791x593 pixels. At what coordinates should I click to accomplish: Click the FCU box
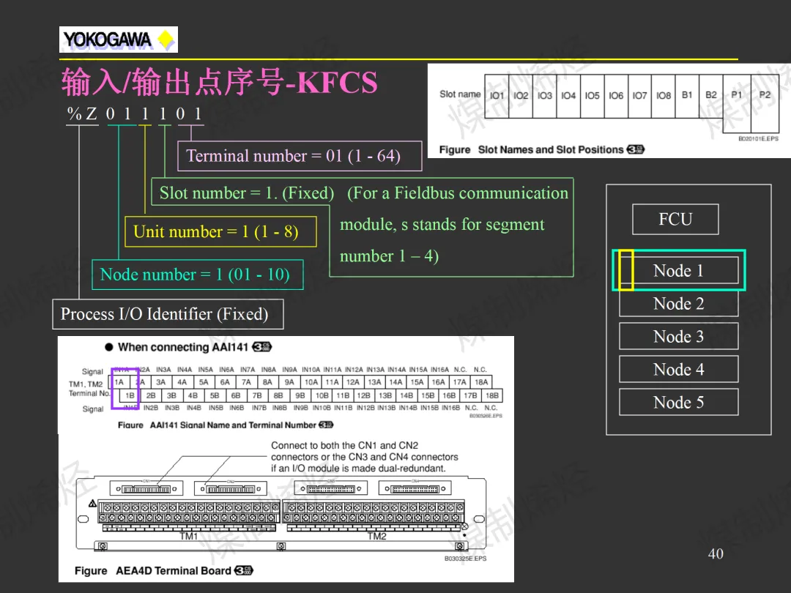click(x=675, y=220)
